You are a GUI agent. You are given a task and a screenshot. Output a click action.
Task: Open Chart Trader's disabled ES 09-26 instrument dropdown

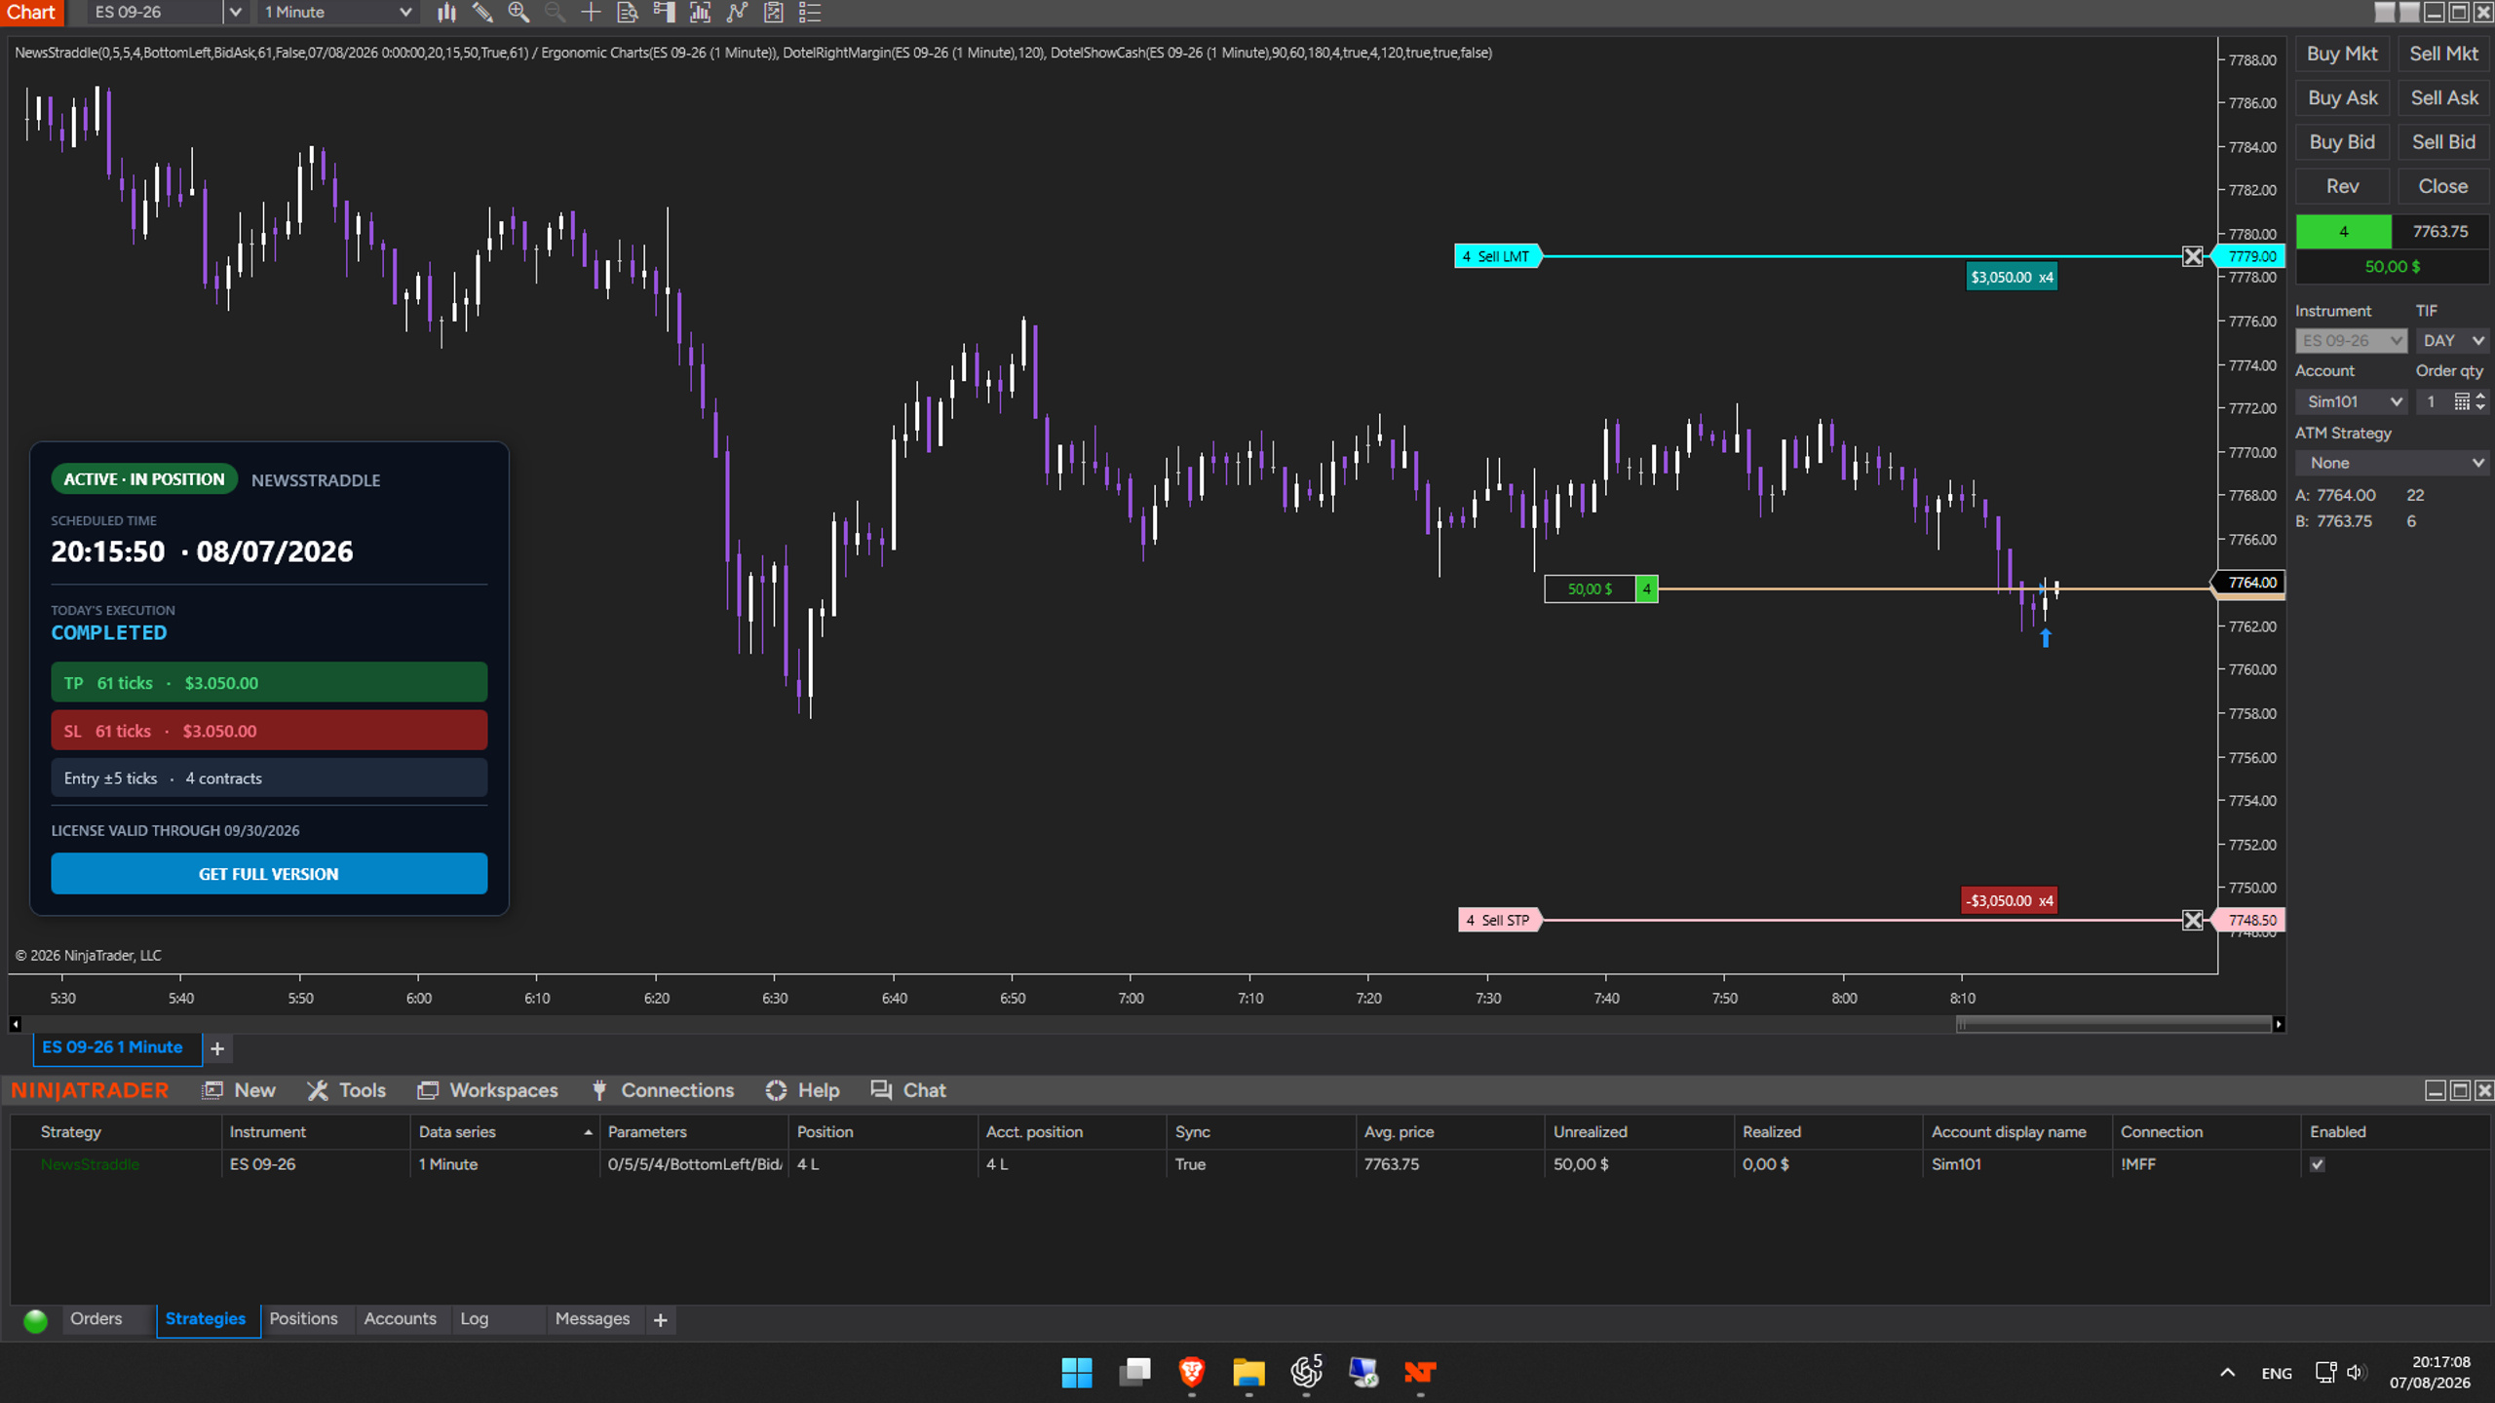tap(2351, 340)
